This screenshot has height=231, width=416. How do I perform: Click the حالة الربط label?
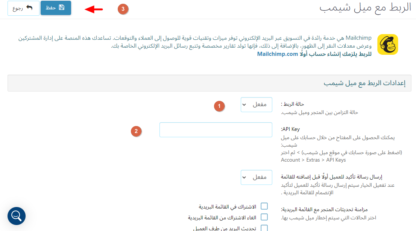coord(292,104)
